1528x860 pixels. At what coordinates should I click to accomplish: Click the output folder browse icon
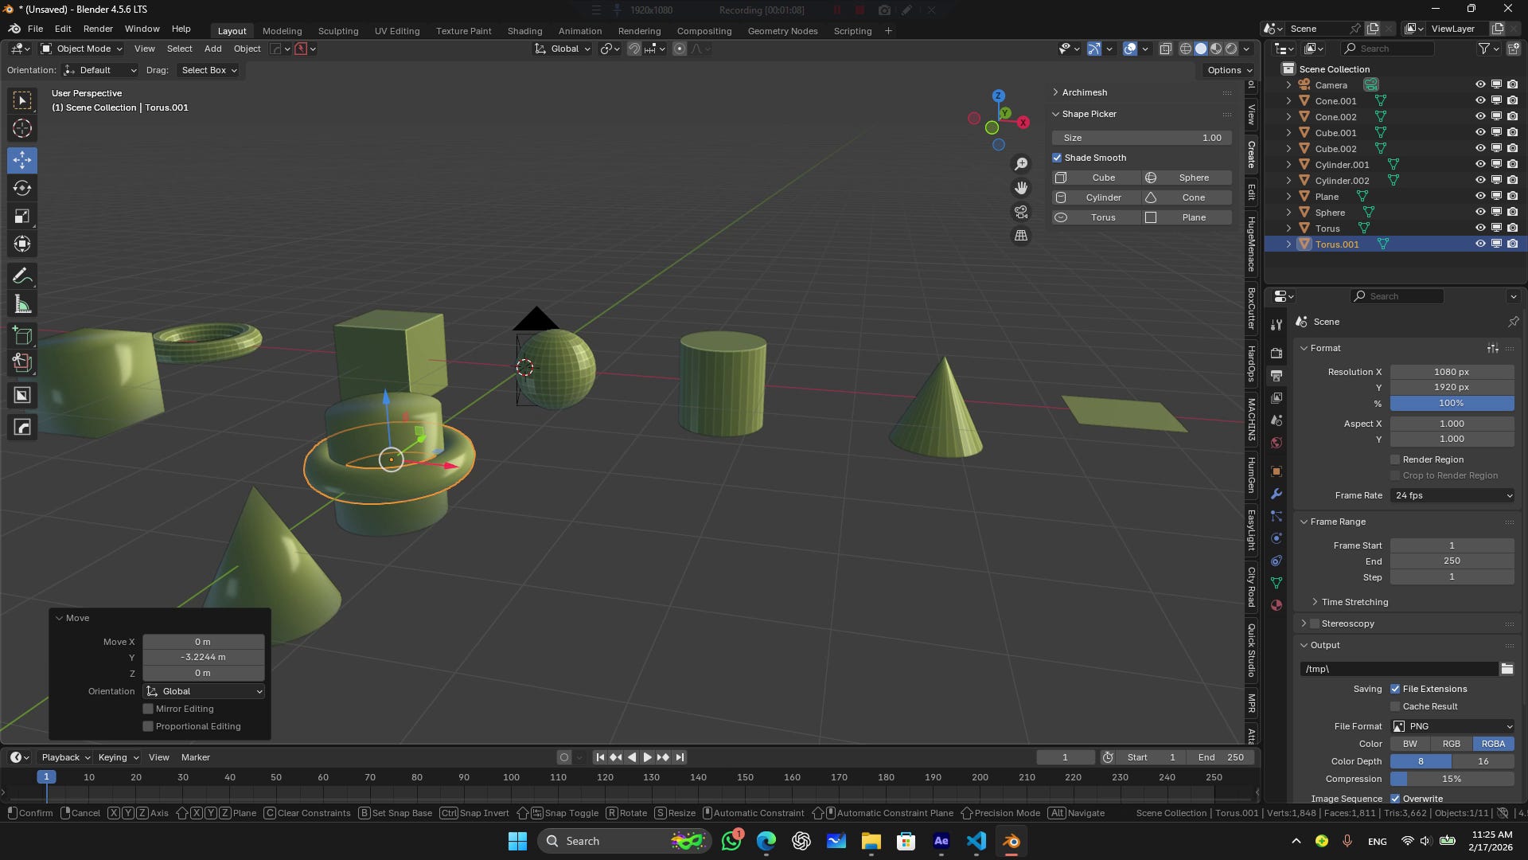coord(1507,669)
